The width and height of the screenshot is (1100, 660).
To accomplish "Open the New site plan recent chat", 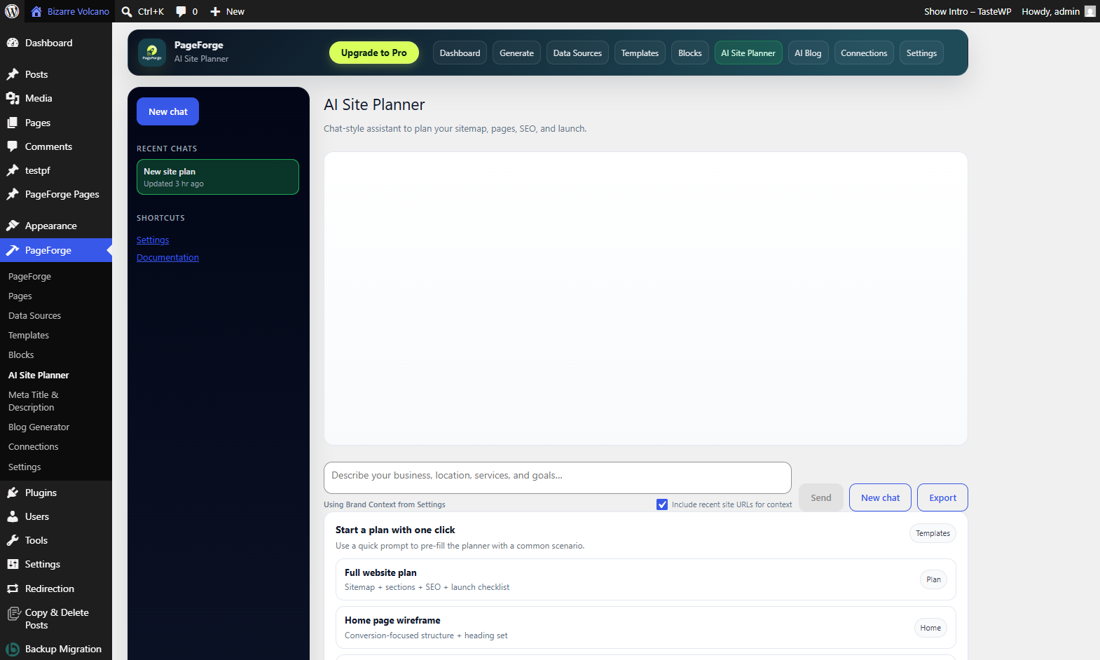I will click(x=218, y=177).
